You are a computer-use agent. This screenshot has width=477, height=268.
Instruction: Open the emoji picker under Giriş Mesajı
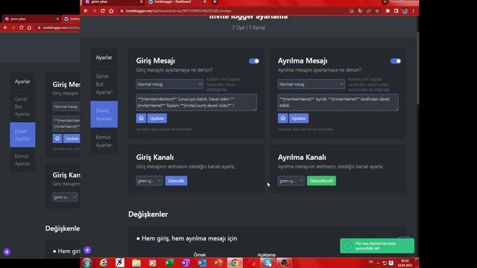tap(141, 118)
